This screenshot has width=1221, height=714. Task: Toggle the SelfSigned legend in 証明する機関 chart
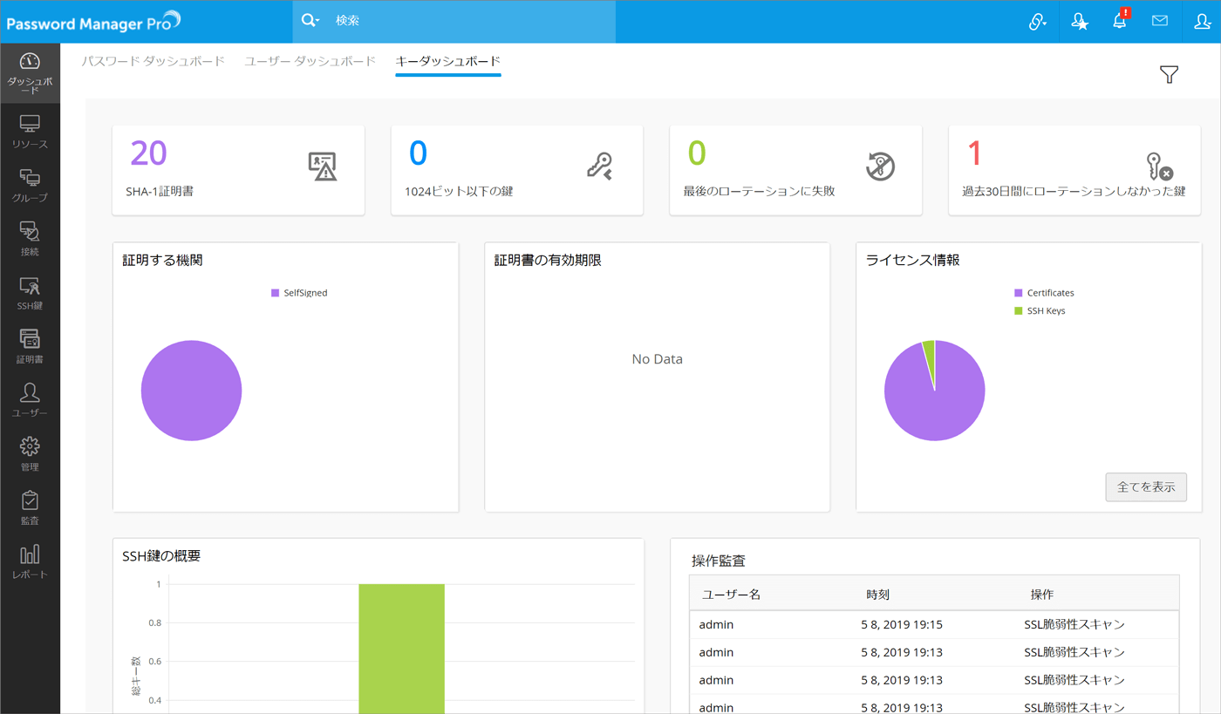(299, 292)
